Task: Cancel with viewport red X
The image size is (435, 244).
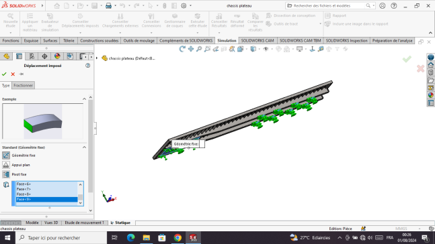Action: point(420,68)
